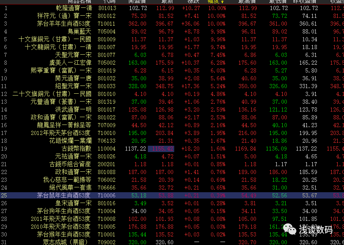Select 2012年飛天茅台酒53度 entry
The image size is (344, 245).
(x=61, y=133)
